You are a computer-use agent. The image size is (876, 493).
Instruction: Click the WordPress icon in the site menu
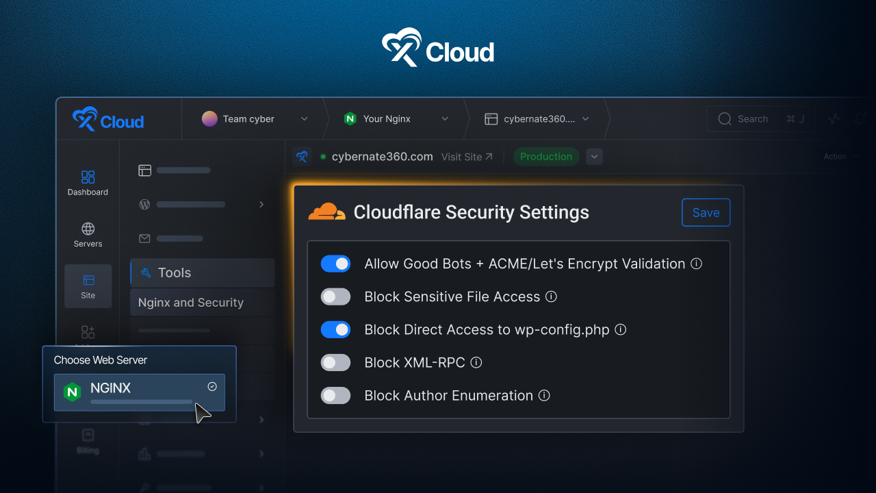[144, 204]
